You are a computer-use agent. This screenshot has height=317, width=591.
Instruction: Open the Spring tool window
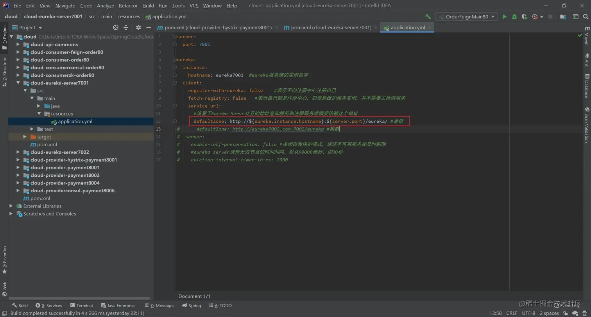click(x=192, y=306)
